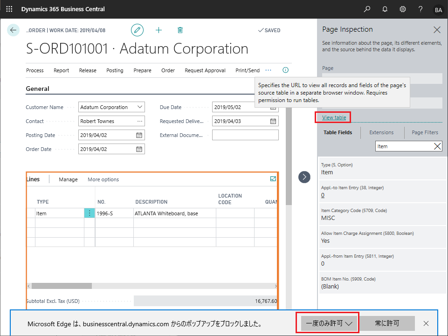Expand the Customer Name dropdown
448x336 pixels.
pyautogui.click(x=140, y=107)
